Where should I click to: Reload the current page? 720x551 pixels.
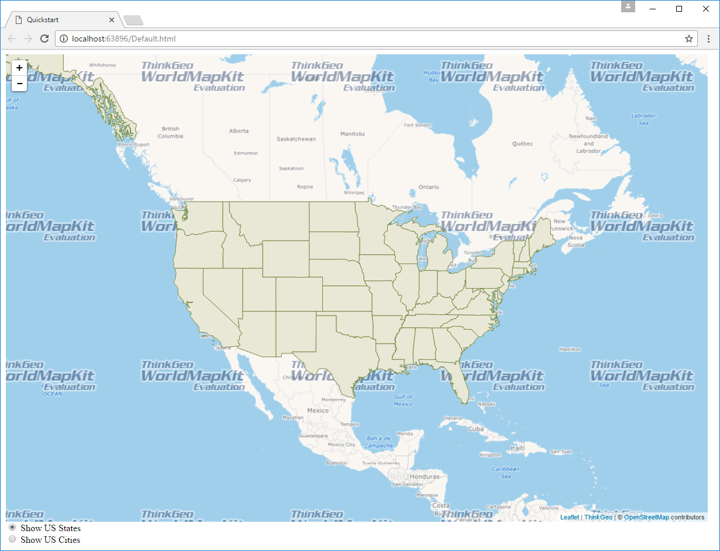tap(44, 39)
